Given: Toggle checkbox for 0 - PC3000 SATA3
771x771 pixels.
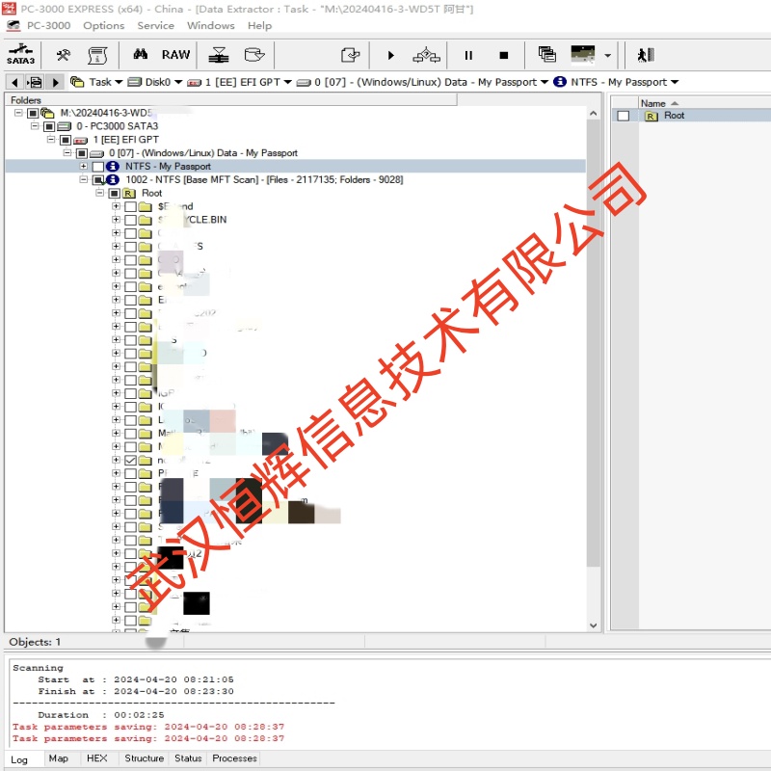Looking at the screenshot, I should click(49, 126).
